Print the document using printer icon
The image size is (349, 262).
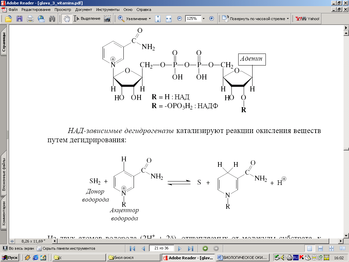[x=30, y=19]
